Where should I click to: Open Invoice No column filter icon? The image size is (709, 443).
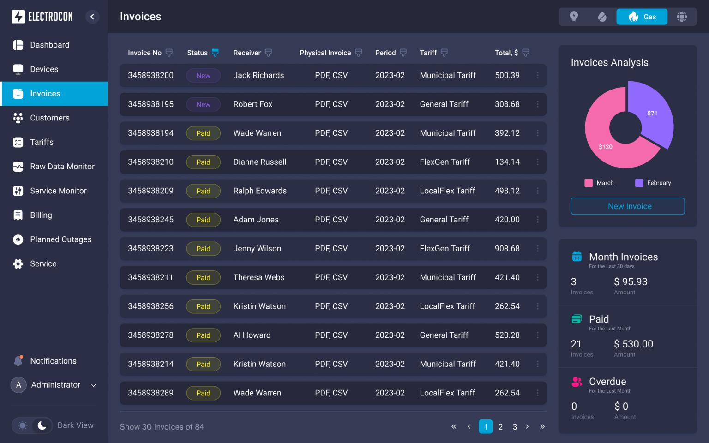tap(169, 53)
